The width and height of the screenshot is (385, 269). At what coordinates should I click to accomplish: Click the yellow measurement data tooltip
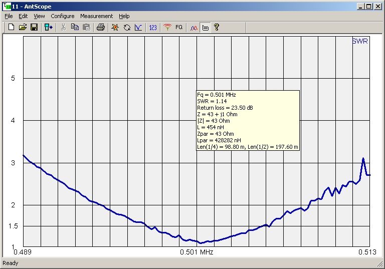tap(248, 120)
